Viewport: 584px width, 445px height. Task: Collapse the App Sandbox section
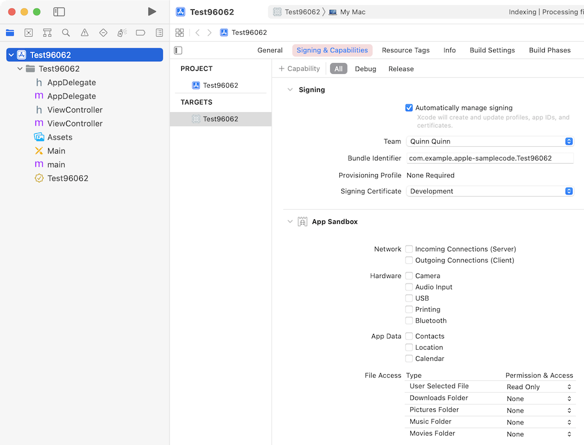point(290,222)
